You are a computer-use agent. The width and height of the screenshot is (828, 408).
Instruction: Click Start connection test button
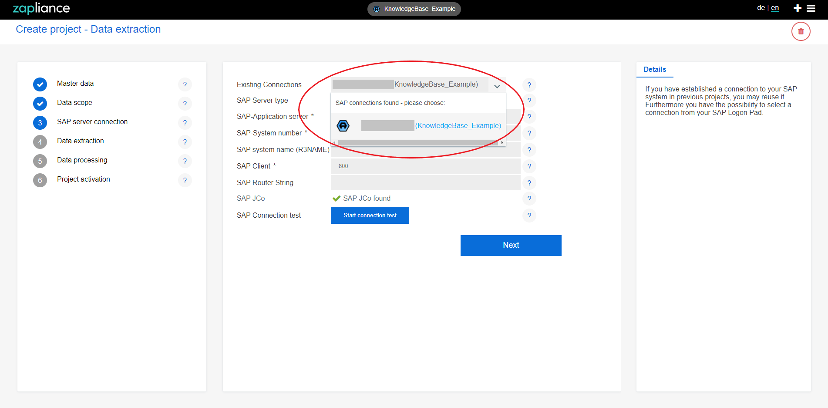(370, 216)
